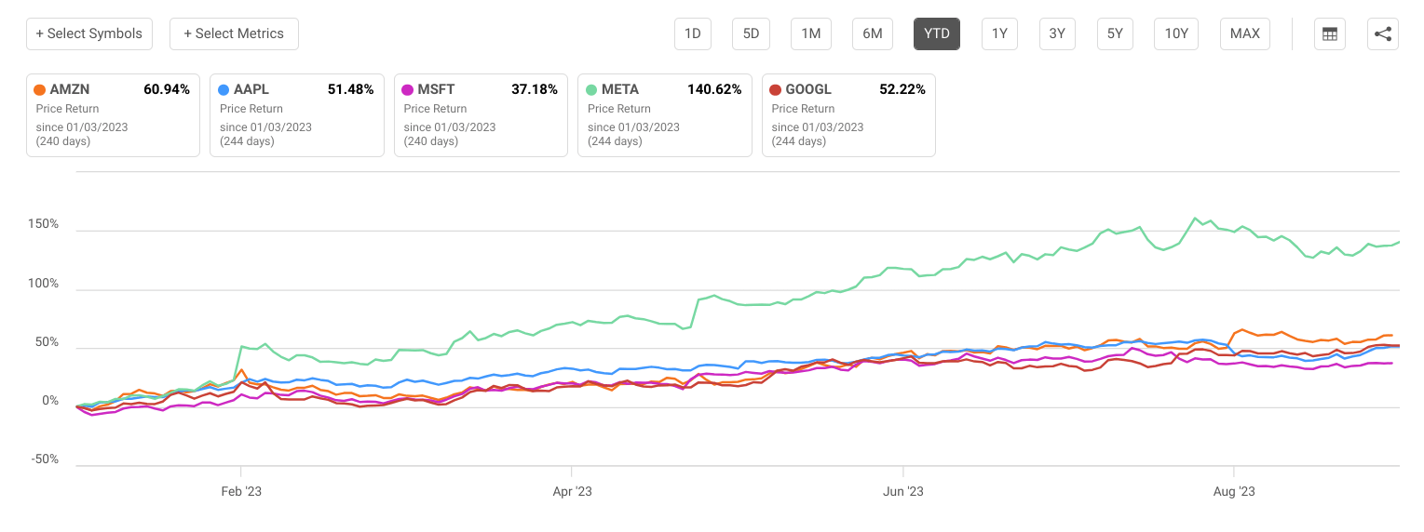Viewport: 1424px width, 532px height.
Task: Open the data table view icon
Action: click(1329, 34)
